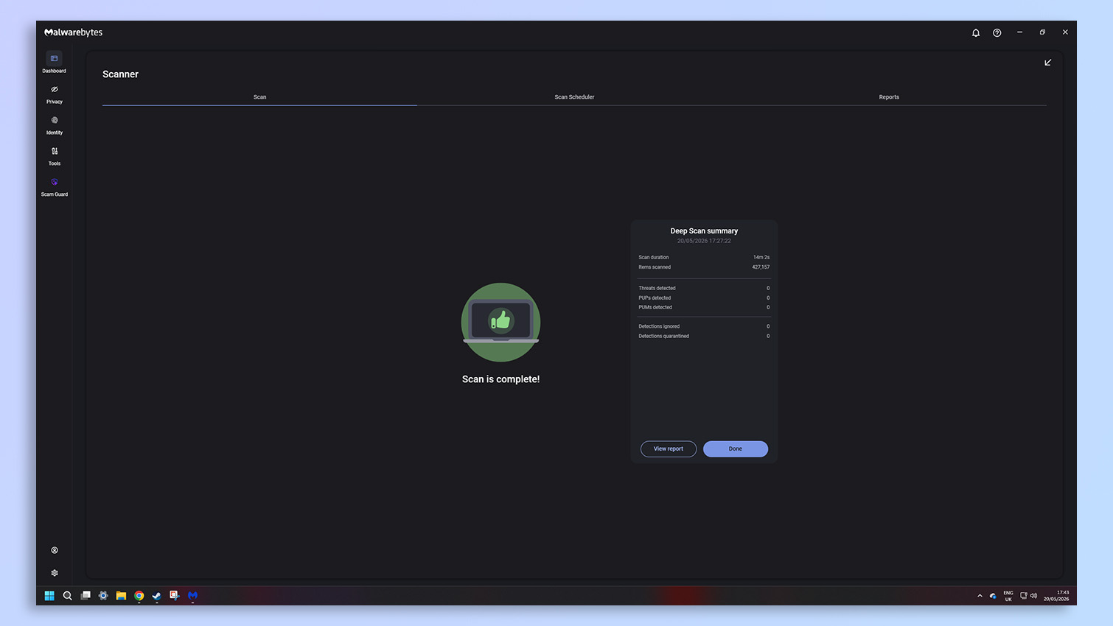This screenshot has height=626, width=1113.
Task: Open the notifications bell
Action: [x=976, y=33]
